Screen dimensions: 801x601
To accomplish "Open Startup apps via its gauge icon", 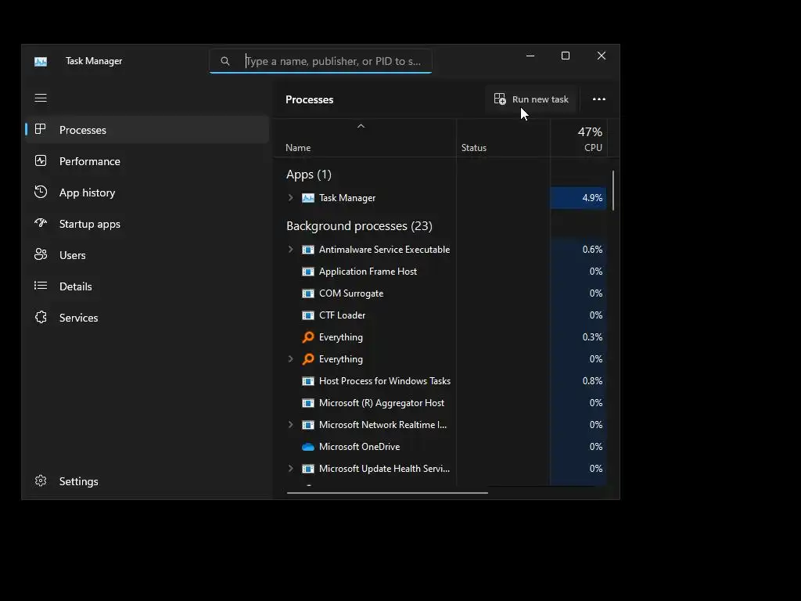I will pyautogui.click(x=41, y=224).
